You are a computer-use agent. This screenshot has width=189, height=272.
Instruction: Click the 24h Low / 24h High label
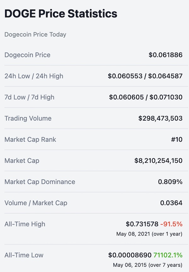34,76
